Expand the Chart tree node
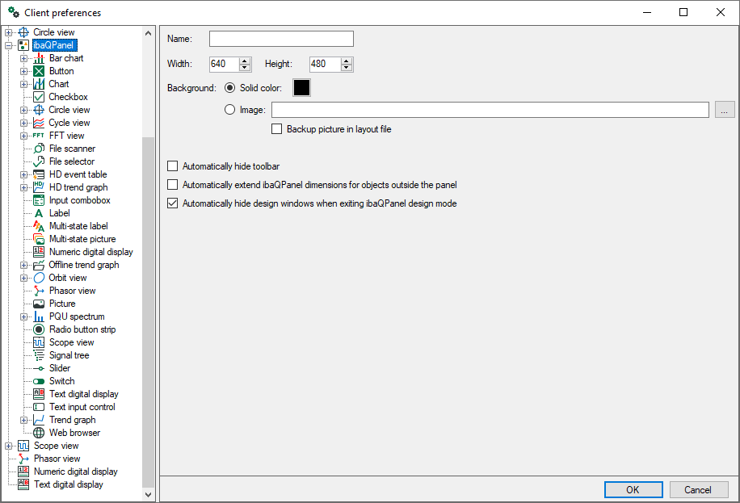The height and width of the screenshot is (503, 740). [x=23, y=84]
